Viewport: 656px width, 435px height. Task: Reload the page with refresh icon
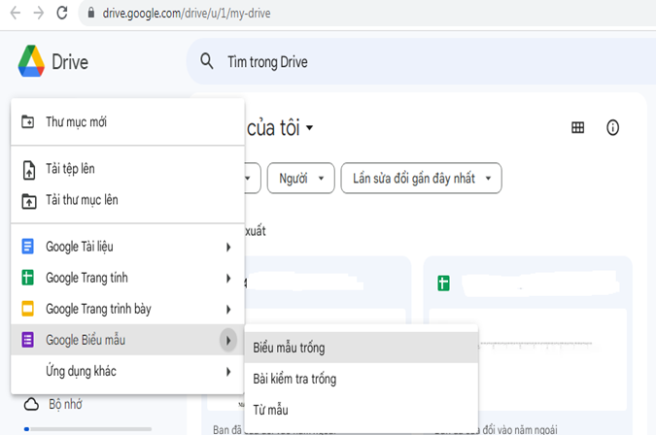(x=62, y=13)
